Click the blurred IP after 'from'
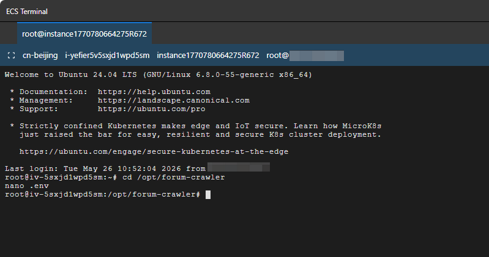The width and height of the screenshot is (489, 257). click(x=239, y=167)
